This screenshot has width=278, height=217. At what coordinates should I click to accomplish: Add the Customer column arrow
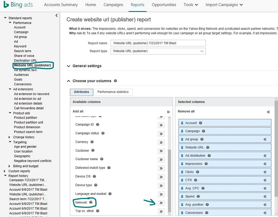(x=161, y=151)
